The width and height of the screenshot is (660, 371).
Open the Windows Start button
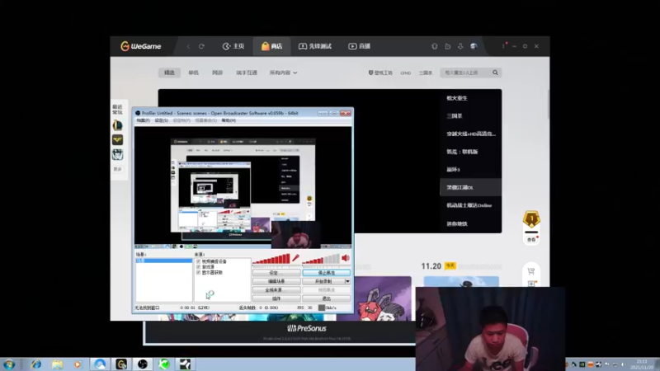point(9,364)
